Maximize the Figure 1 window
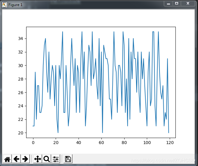This screenshot has height=166, width=198. [177, 4]
